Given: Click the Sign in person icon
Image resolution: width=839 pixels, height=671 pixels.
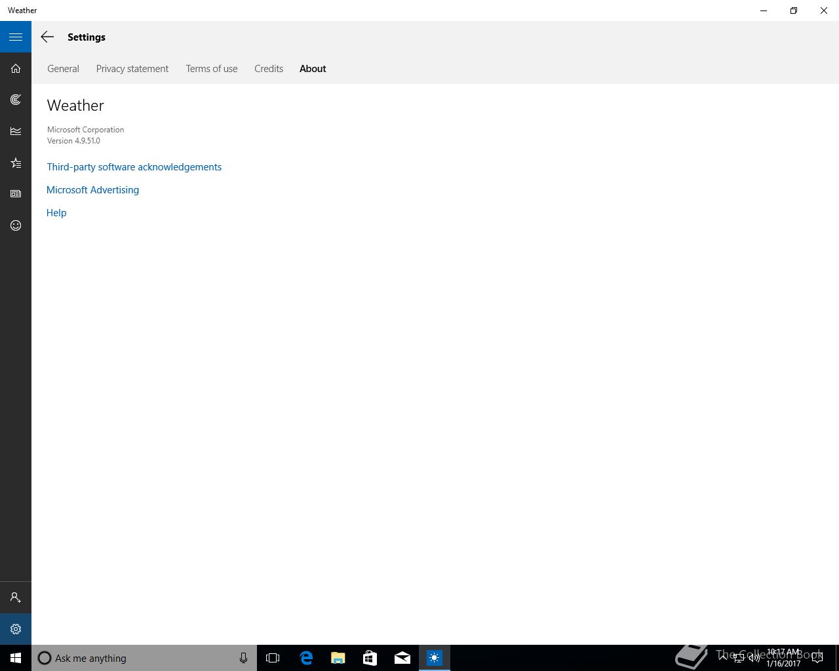Looking at the screenshot, I should (x=16, y=598).
